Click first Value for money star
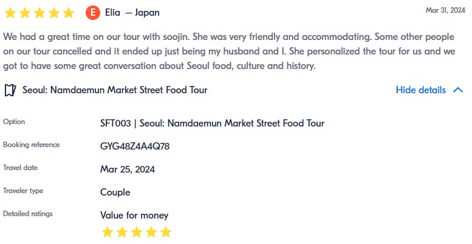 tap(108, 232)
